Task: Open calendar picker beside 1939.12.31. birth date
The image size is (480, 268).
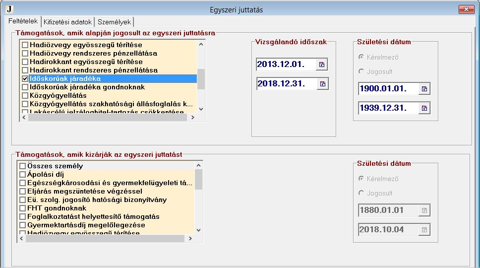Action: click(424, 108)
